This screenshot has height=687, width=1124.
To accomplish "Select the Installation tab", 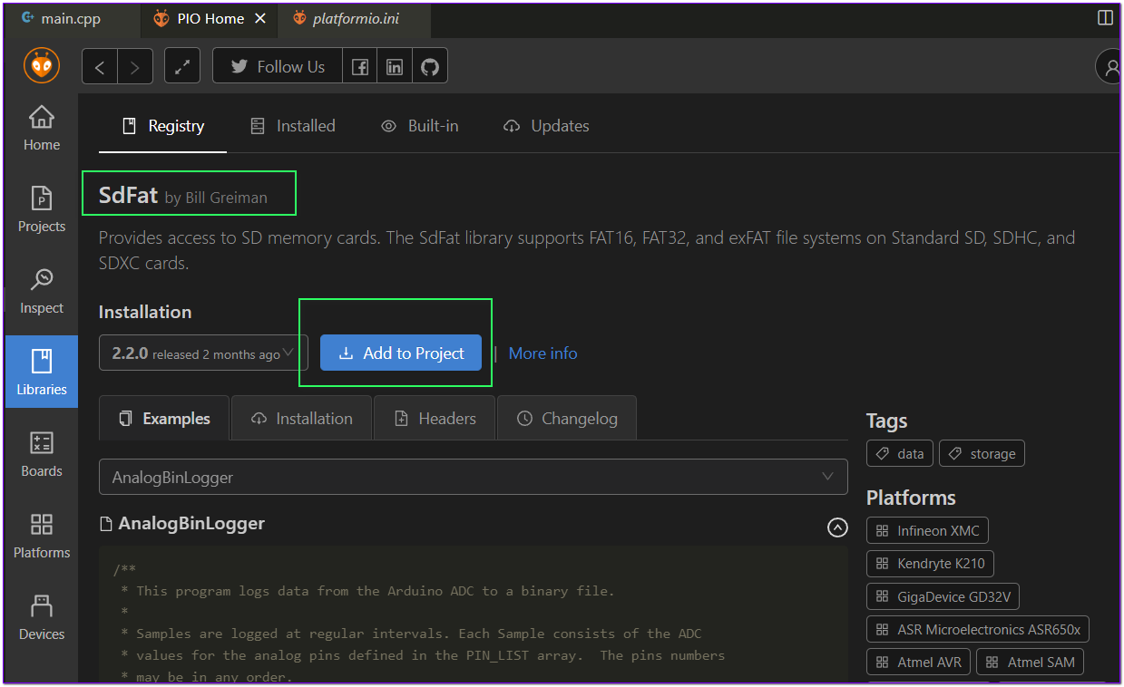I will (x=302, y=419).
